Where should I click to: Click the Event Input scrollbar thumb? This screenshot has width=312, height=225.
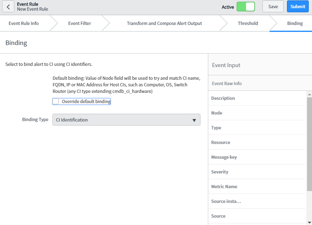pos(309,143)
